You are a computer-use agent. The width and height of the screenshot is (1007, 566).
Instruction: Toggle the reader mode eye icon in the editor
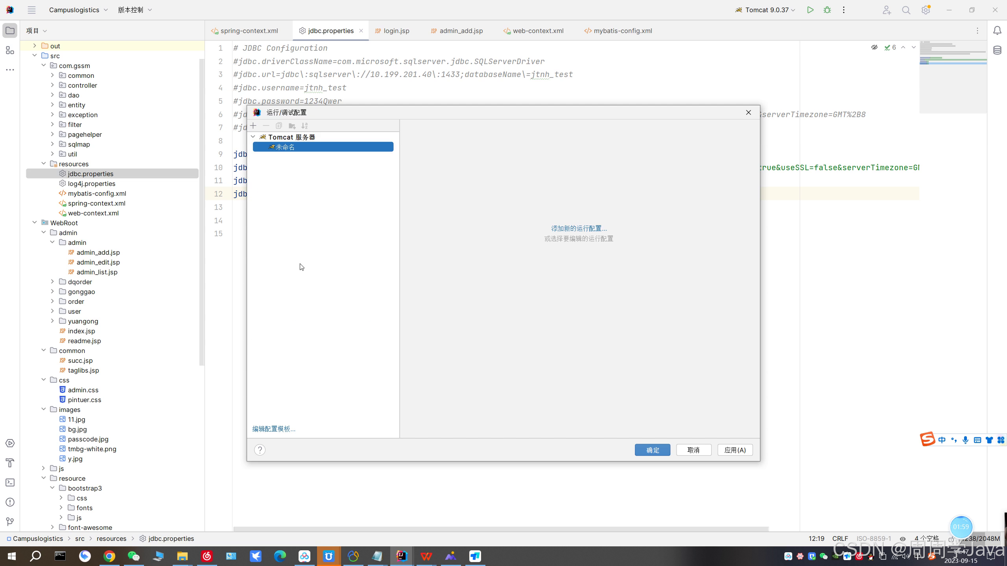(x=874, y=48)
